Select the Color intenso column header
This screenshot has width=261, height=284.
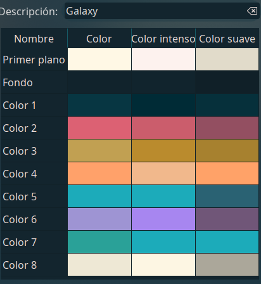(x=163, y=39)
